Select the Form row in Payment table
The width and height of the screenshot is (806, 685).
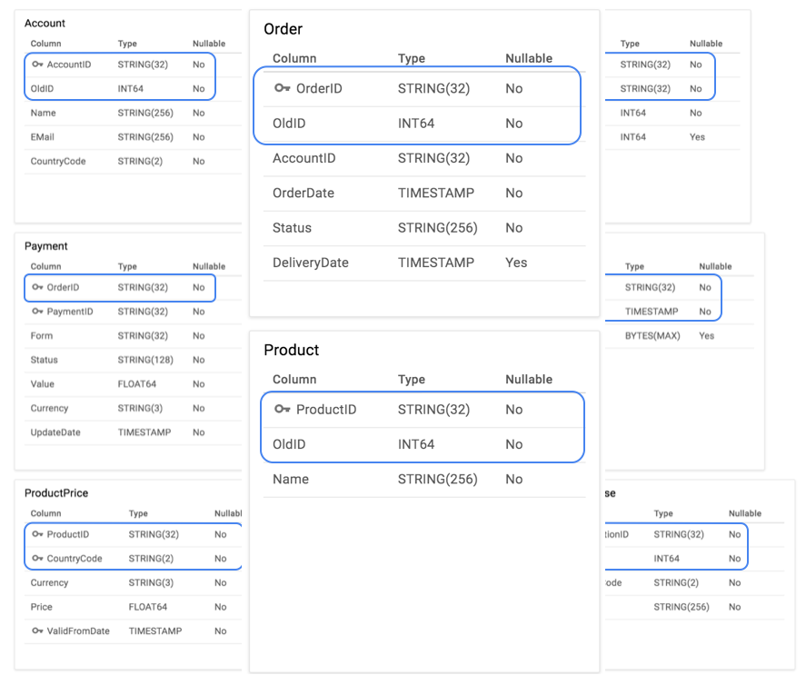[42, 335]
